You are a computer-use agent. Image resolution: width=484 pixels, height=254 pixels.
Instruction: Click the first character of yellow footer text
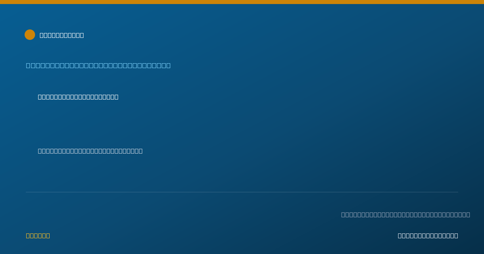point(28,235)
